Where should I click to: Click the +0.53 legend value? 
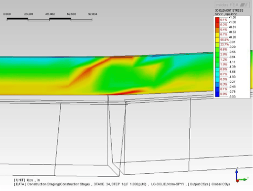click(232, 32)
